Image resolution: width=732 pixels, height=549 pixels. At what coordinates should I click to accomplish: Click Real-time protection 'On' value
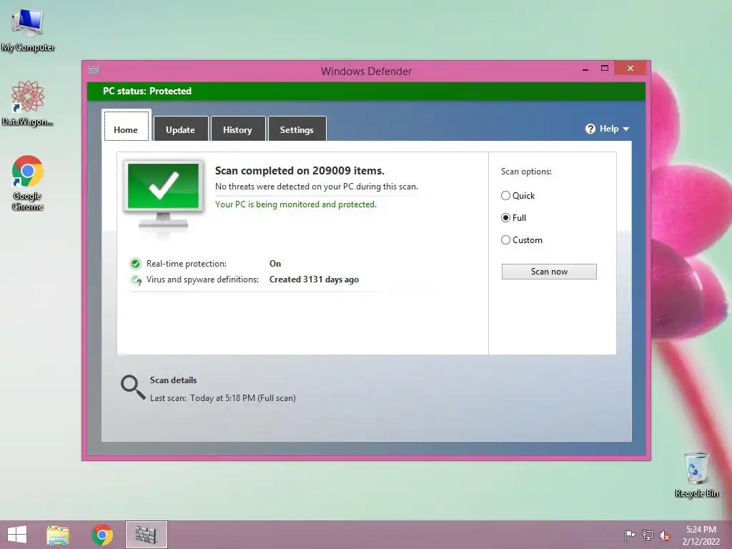point(275,264)
